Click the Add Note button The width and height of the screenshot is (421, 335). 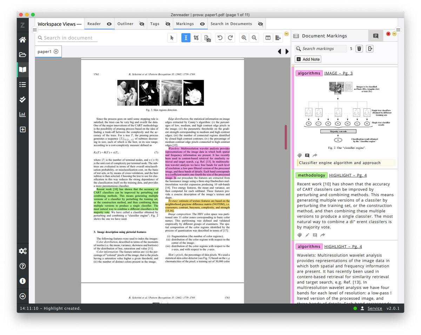click(x=308, y=59)
